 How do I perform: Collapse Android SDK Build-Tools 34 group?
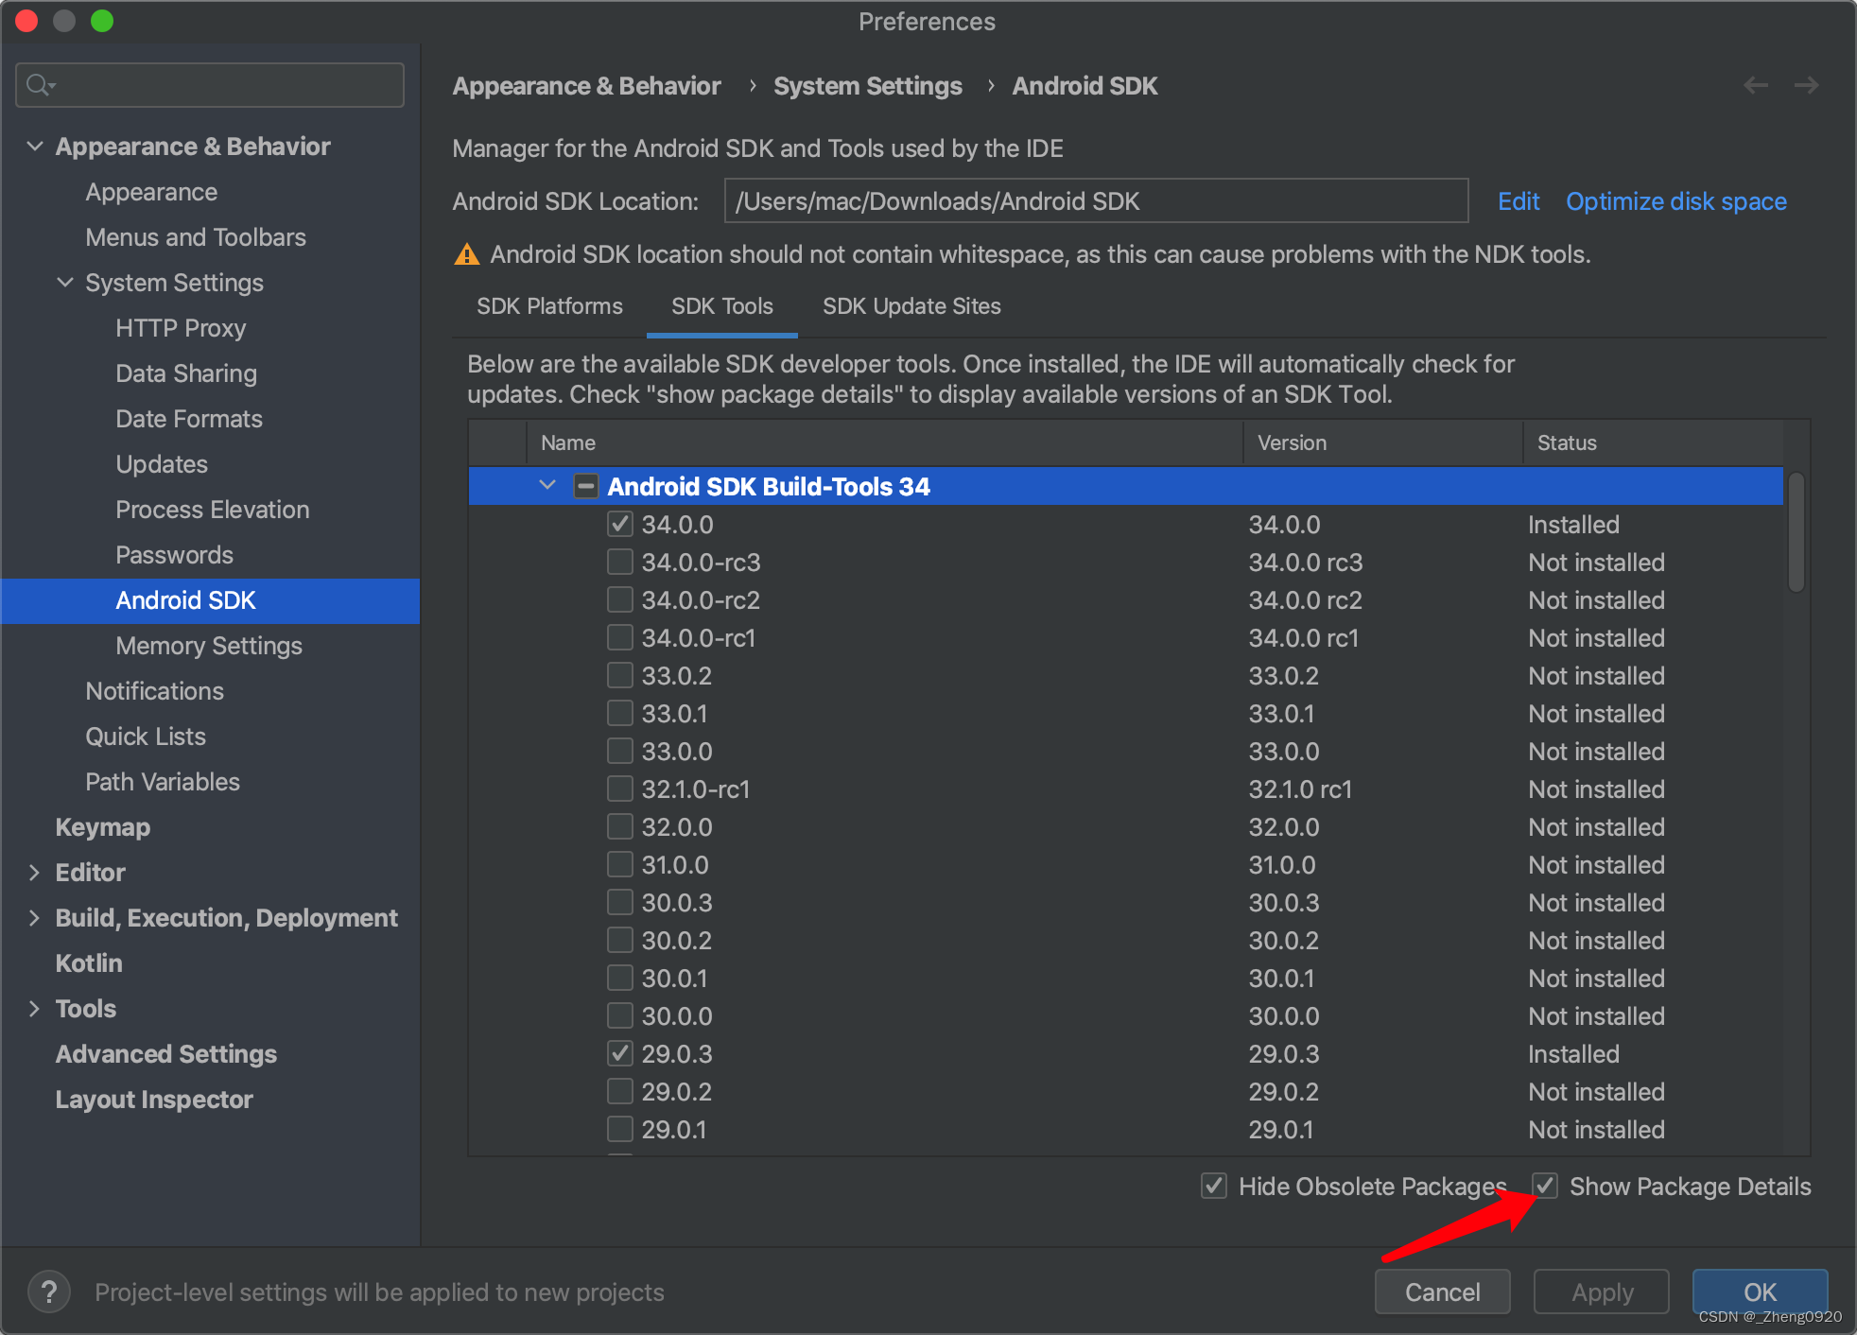pyautogui.click(x=547, y=486)
